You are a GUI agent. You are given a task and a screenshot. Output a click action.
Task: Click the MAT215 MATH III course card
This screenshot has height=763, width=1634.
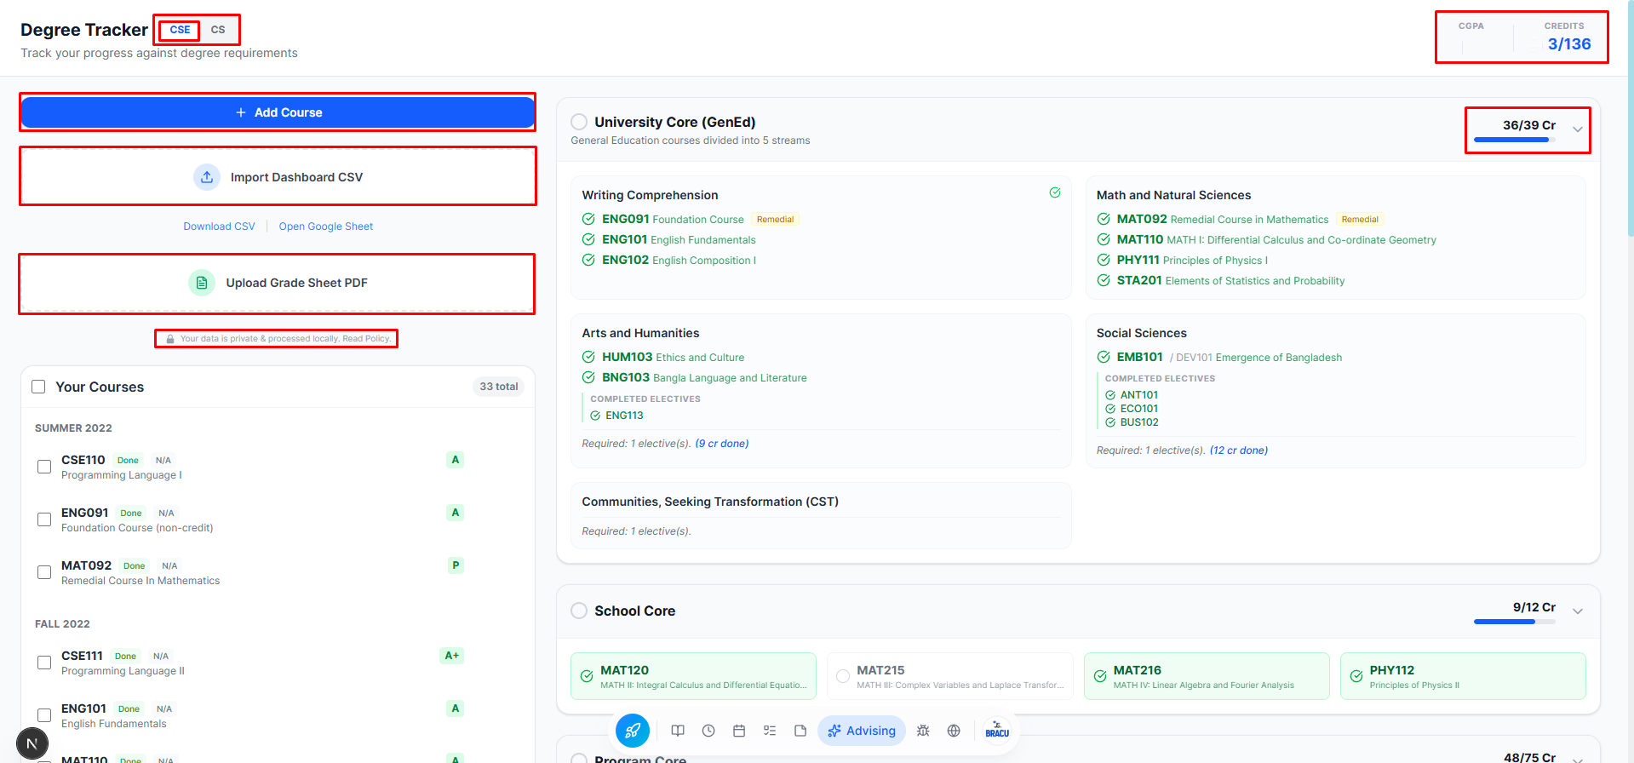point(950,676)
